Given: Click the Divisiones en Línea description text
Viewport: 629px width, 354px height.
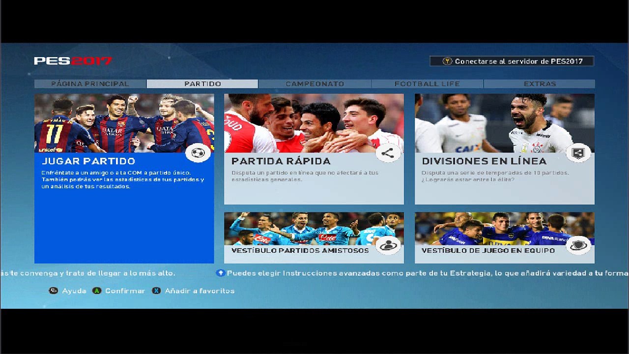Looking at the screenshot, I should click(x=495, y=176).
